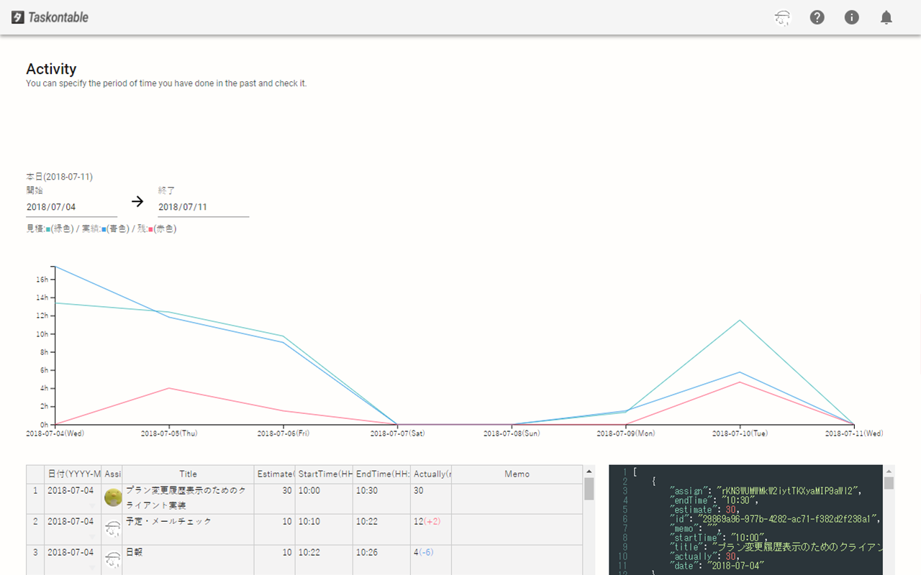Screen dimensions: 921x575
Task: Click the information icon in the header
Action: coord(851,17)
